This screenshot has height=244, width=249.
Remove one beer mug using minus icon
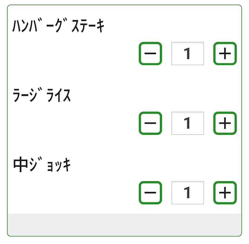(150, 192)
